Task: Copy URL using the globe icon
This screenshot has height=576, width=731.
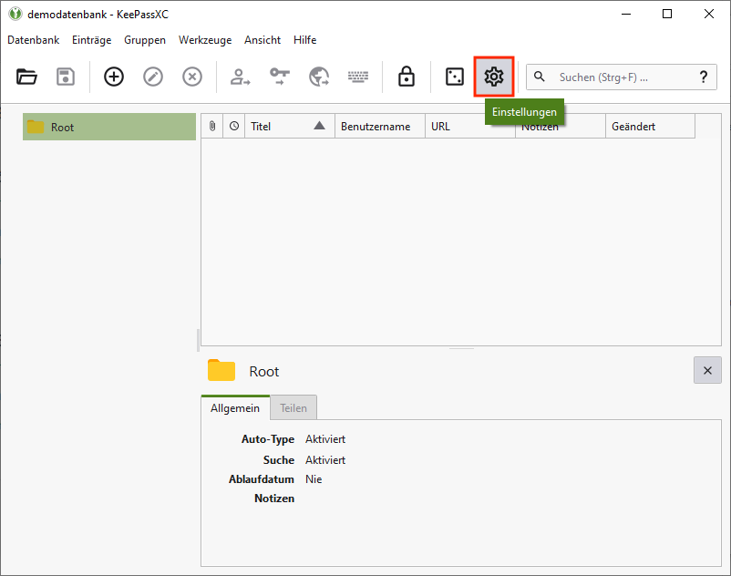Action: point(318,77)
